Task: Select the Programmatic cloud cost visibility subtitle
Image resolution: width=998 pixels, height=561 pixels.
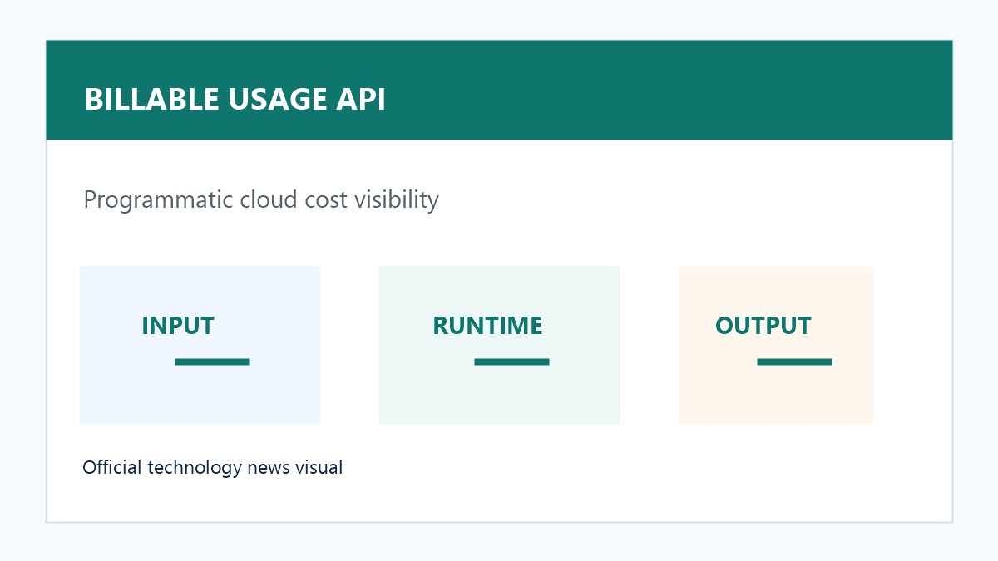Action: (261, 200)
